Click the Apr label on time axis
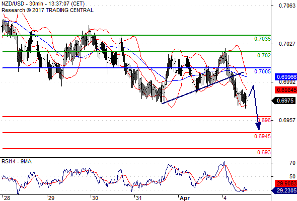This screenshot has width=297, height=201. click(185, 198)
